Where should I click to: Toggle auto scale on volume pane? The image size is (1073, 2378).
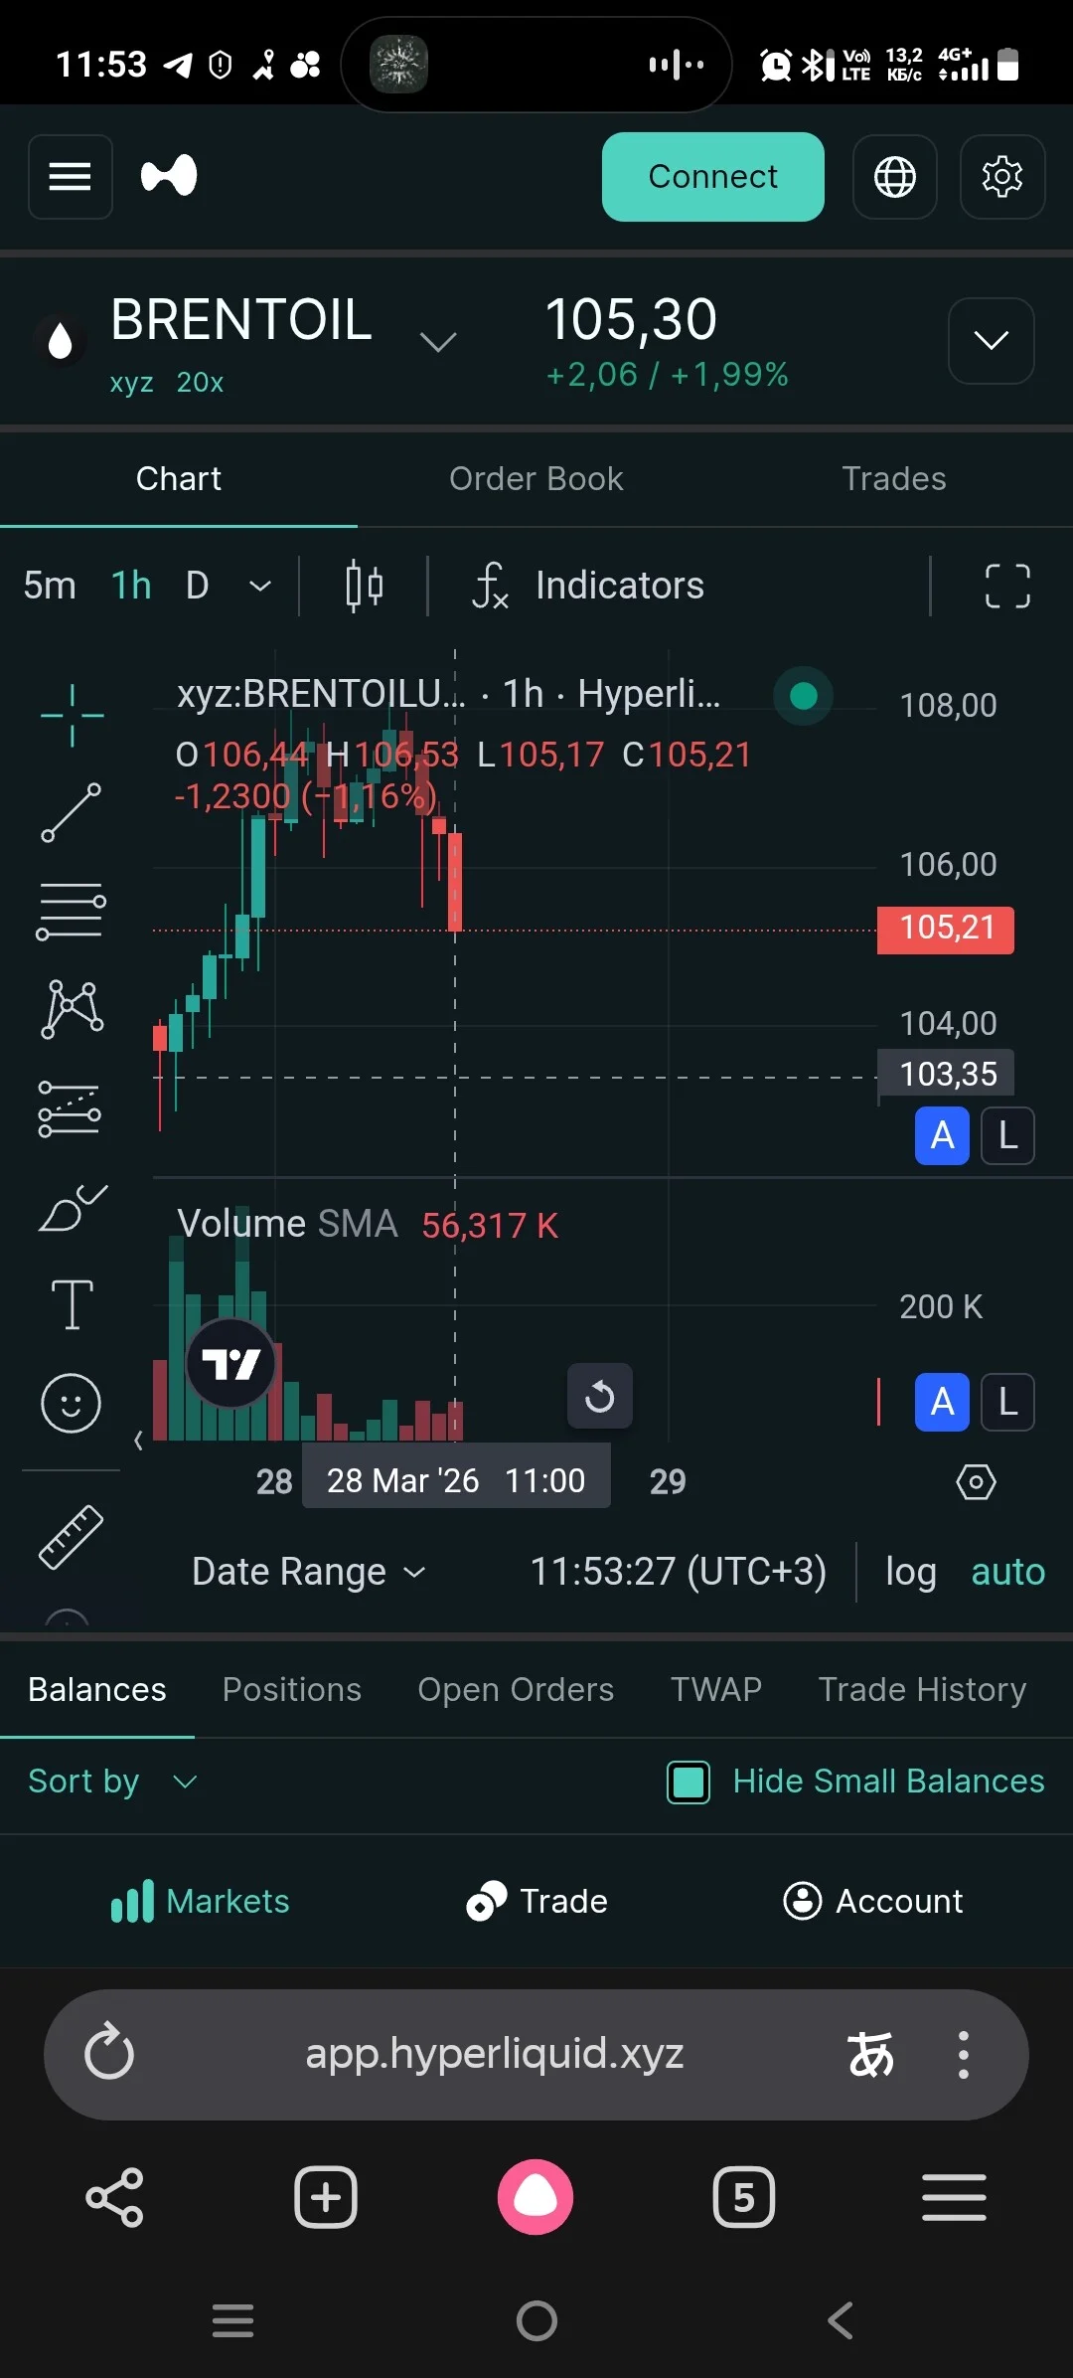pyautogui.click(x=942, y=1402)
